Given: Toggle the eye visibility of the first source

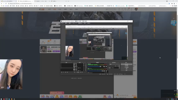Looking at the screenshot, I should point(84,64).
